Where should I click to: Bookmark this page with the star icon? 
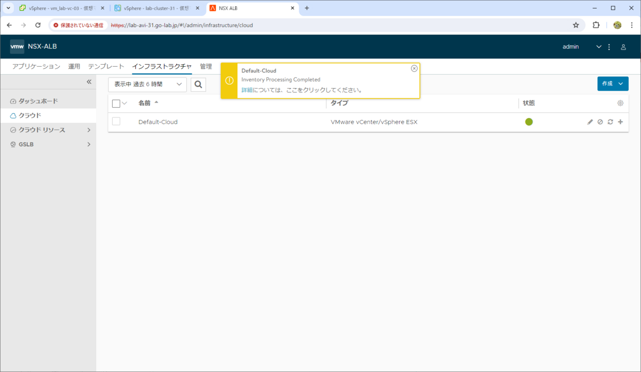[576, 25]
